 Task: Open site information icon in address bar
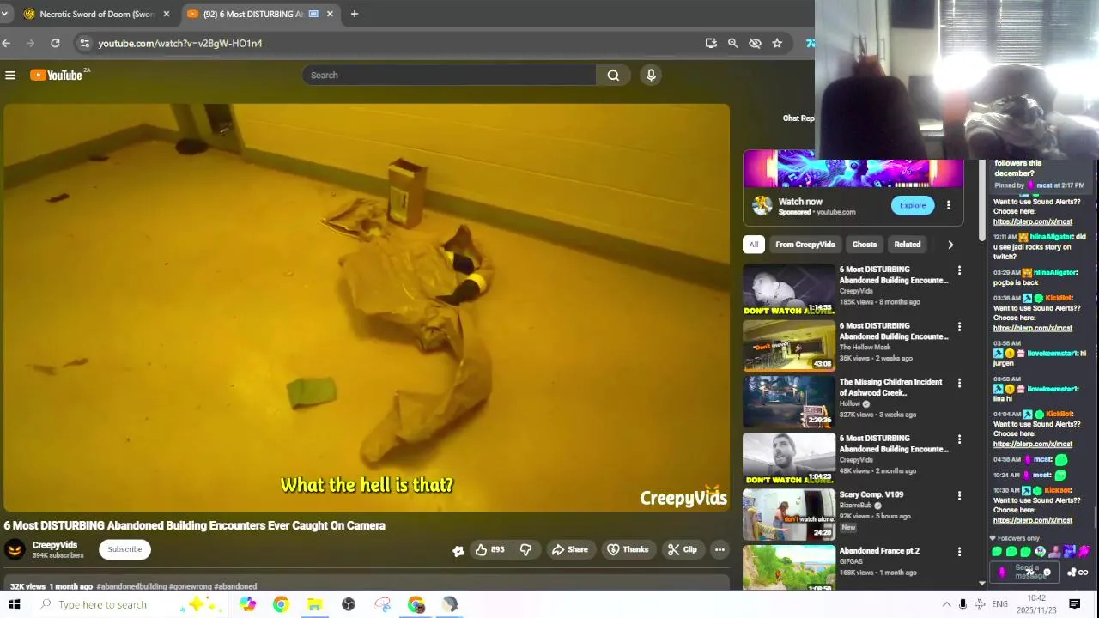(x=83, y=43)
